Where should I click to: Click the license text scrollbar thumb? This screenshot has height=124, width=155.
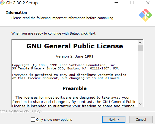140,48
